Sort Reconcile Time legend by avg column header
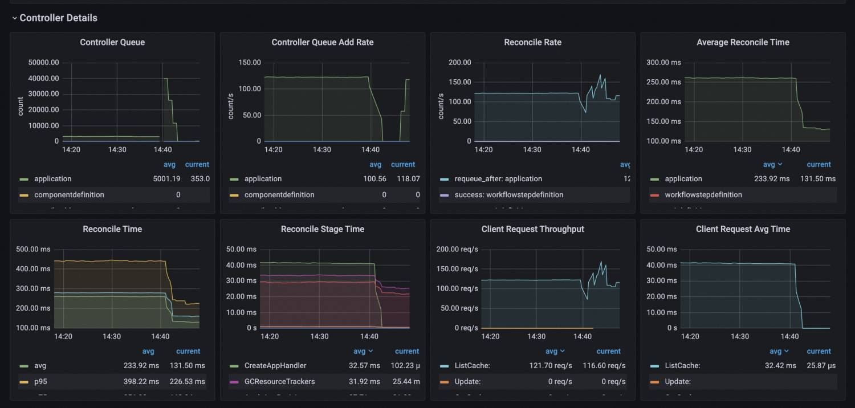855x408 pixels. (148, 352)
